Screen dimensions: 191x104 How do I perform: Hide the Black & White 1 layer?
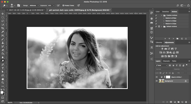[157, 77]
